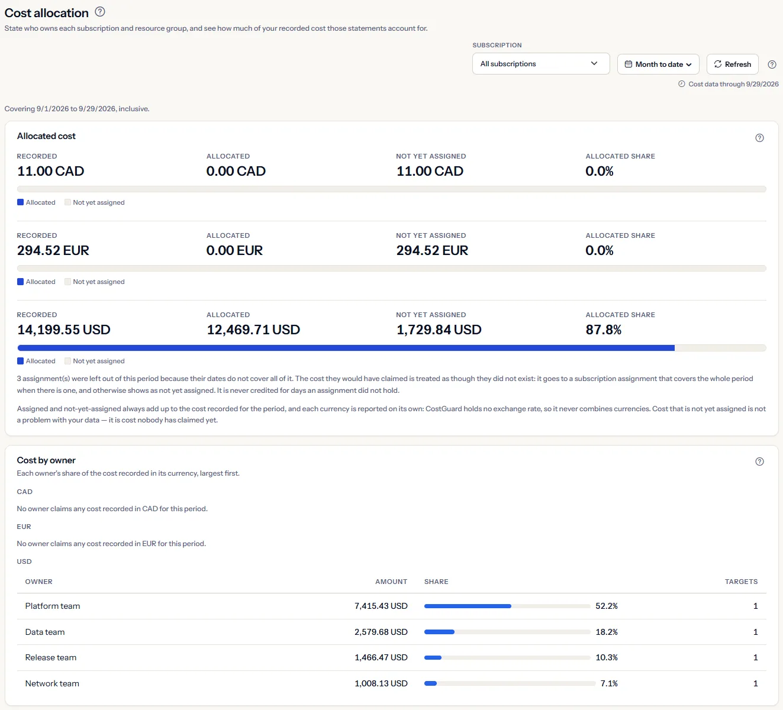Click the 1,466.47 USD amount
The image size is (783, 710).
(381, 657)
